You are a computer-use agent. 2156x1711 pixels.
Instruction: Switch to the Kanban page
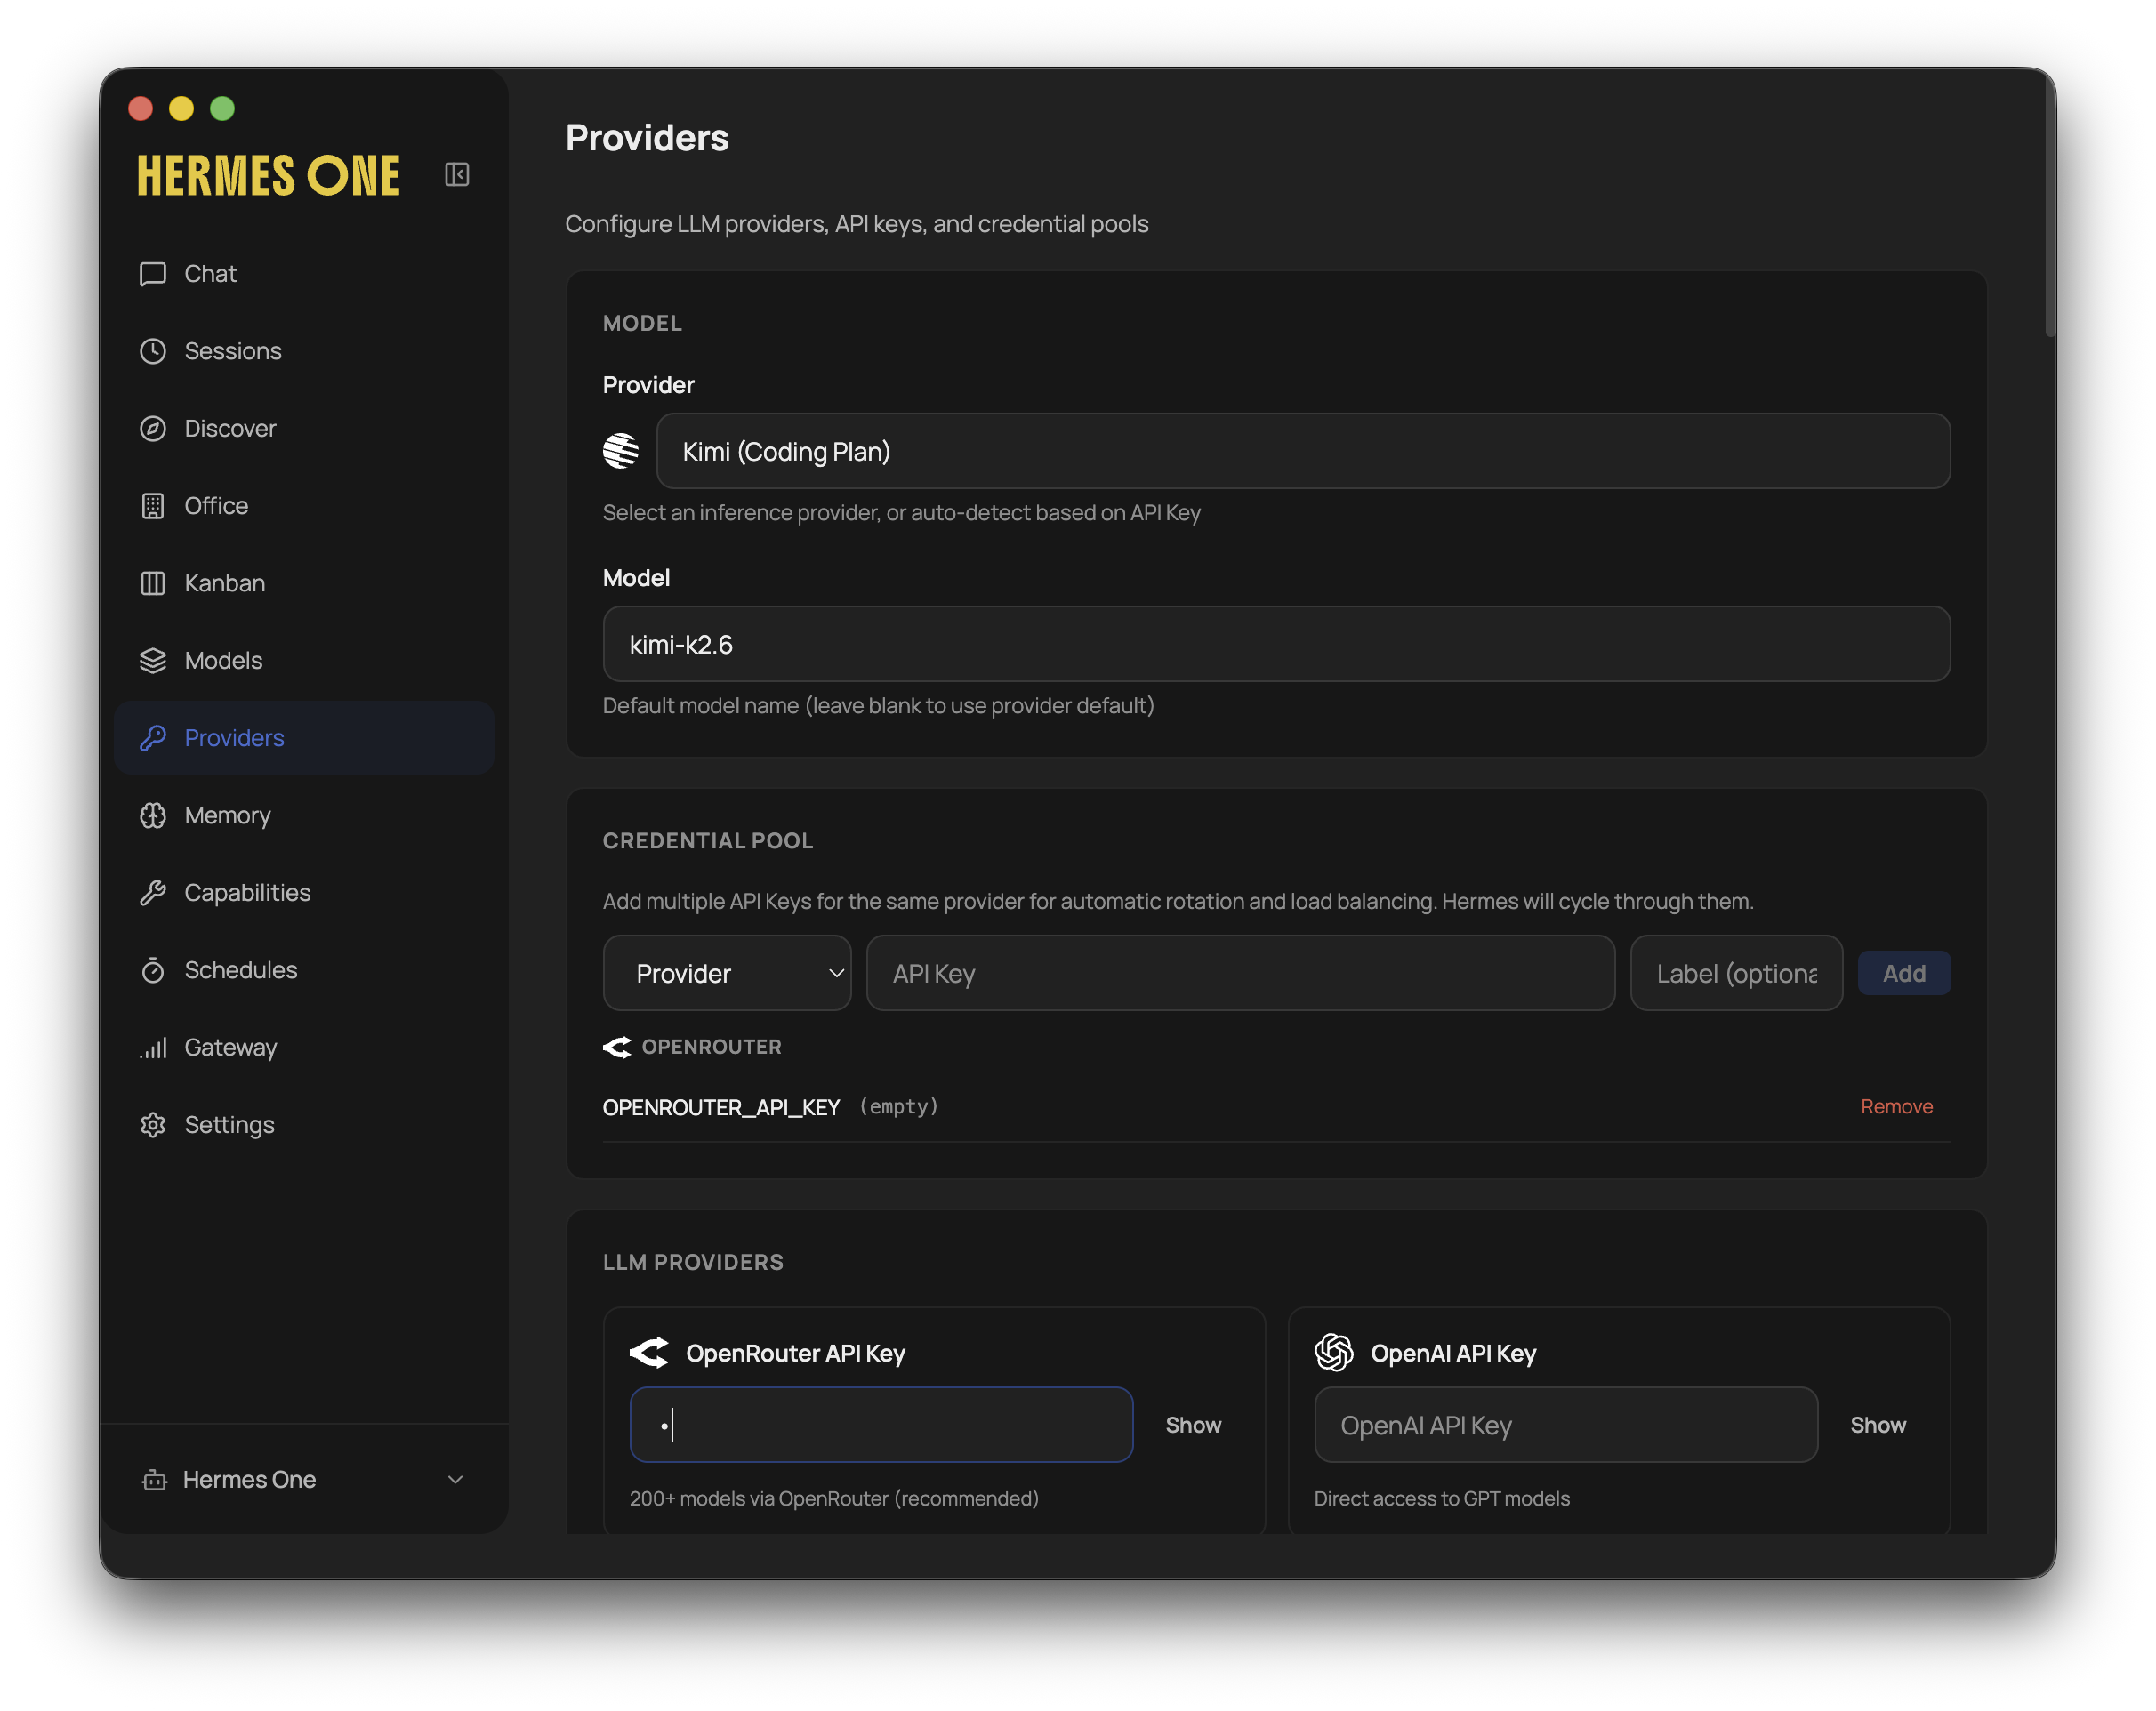click(x=304, y=583)
